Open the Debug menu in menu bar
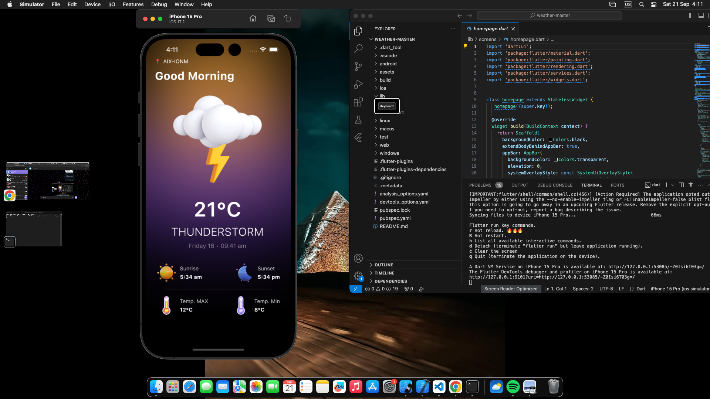This screenshot has width=710, height=399. (x=159, y=4)
